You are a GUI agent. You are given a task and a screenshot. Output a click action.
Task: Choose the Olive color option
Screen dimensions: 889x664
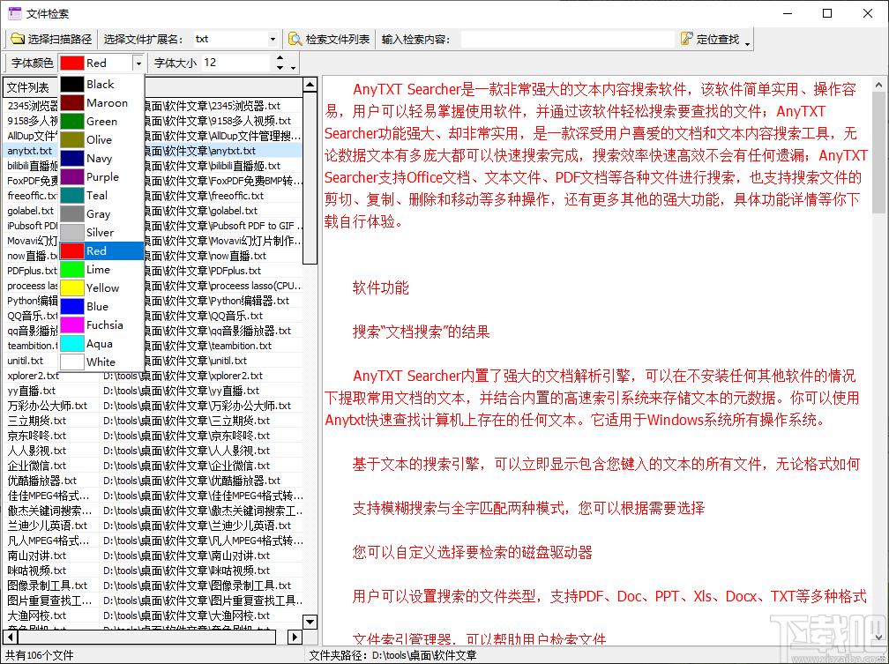[x=101, y=140]
